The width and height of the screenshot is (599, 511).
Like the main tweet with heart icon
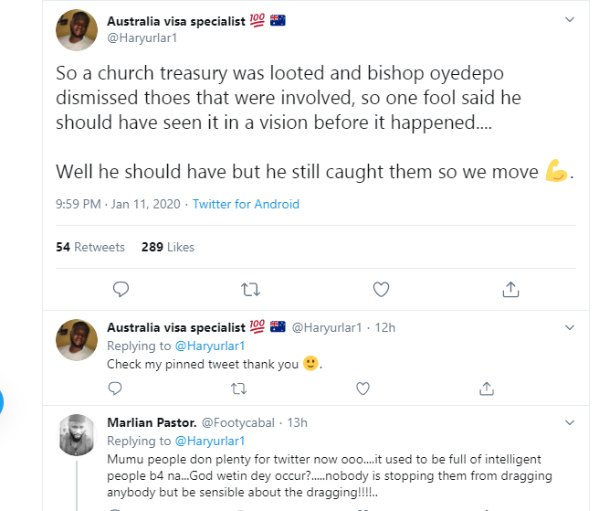(x=382, y=290)
